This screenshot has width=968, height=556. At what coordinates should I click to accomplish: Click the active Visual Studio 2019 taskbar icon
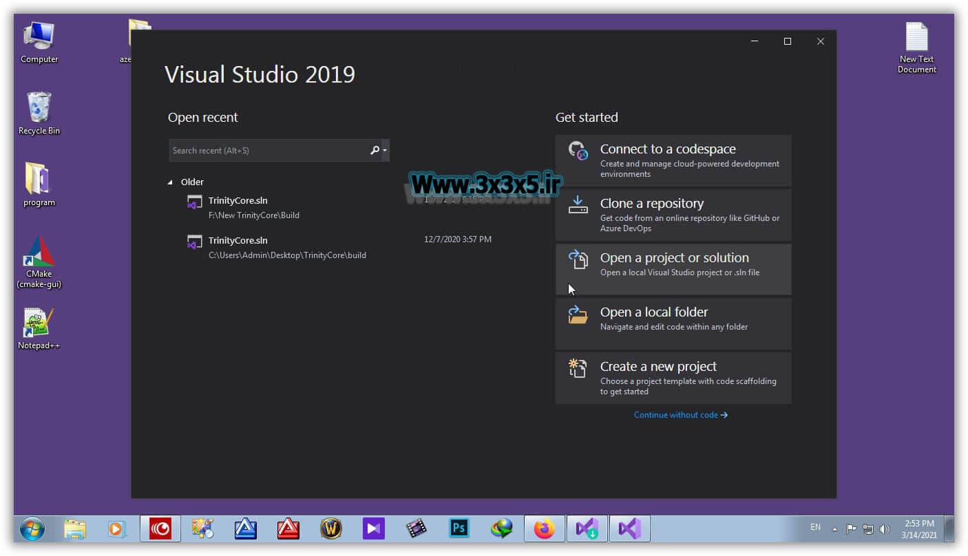630,528
